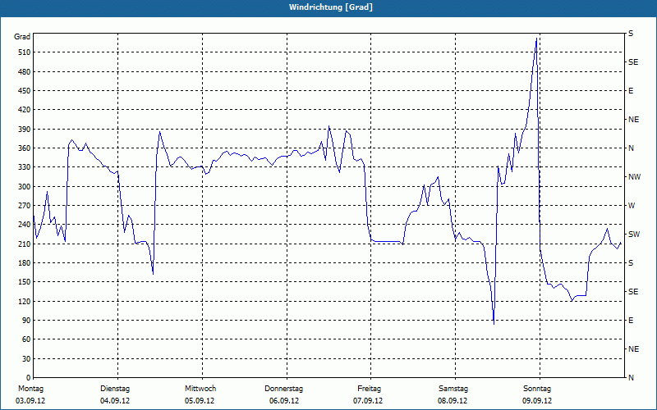Click the 390 value on the left axis
Image resolution: width=657 pixels, height=410 pixels.
tap(24, 129)
